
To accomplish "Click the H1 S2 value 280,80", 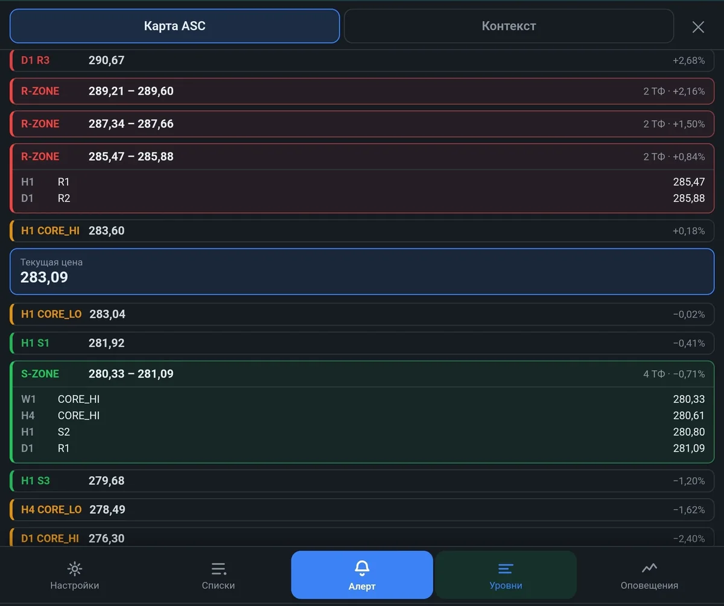I will (x=689, y=432).
